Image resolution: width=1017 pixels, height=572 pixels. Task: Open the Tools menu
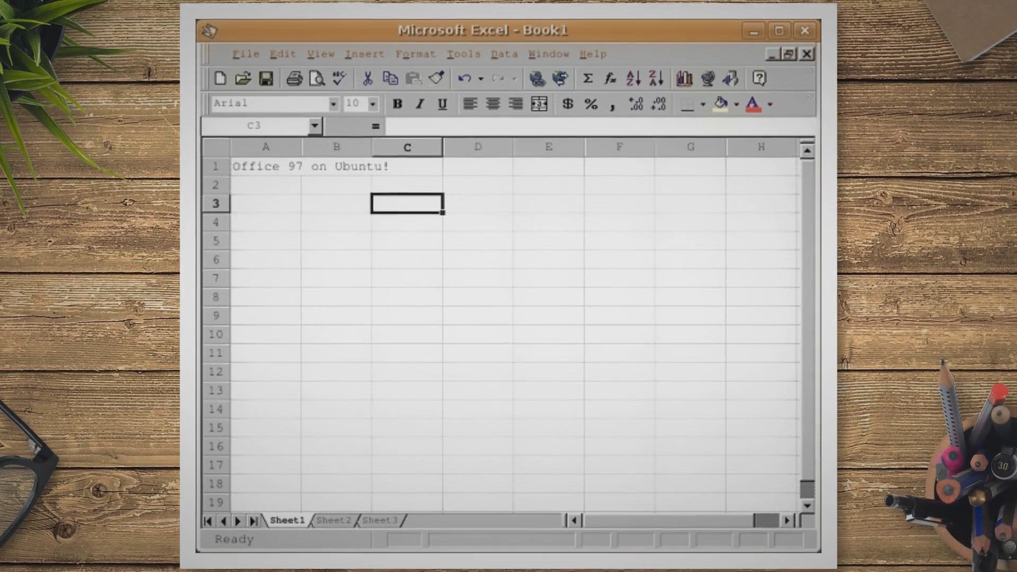click(x=463, y=54)
